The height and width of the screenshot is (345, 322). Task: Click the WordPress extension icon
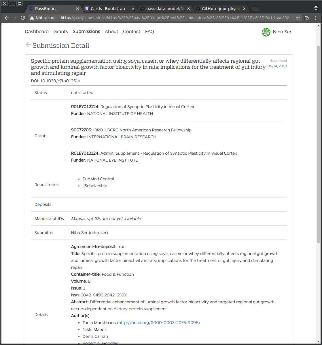coord(306,18)
